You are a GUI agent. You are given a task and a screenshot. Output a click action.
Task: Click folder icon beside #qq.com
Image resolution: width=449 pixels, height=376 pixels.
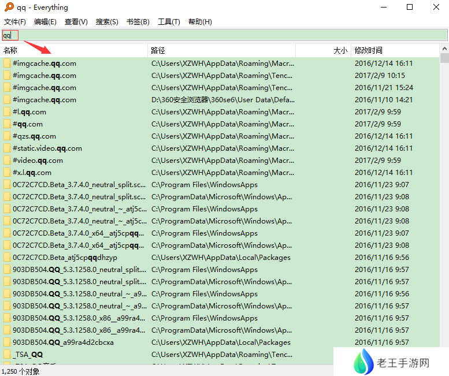7,124
